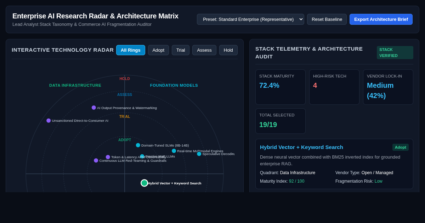
Task: Click the highlighted Hybrid Vector + Keyword Search dot
Action: 144,183
